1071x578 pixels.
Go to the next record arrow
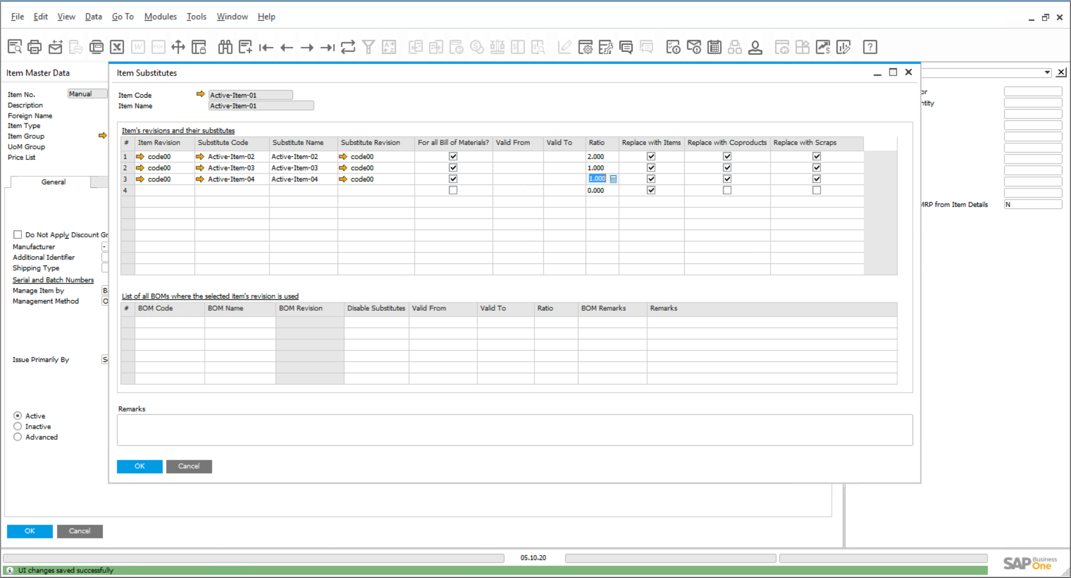[x=307, y=47]
